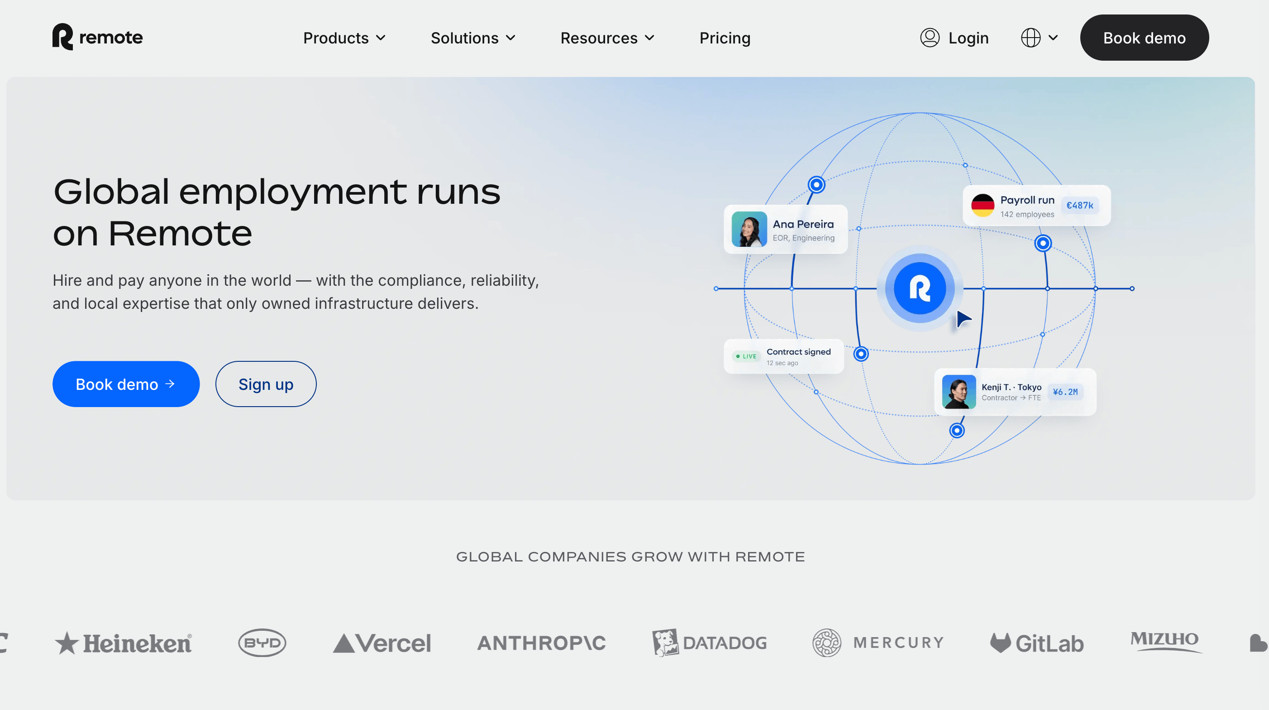Click the €487k amount badge
Viewport: 1269px width, 710px height.
pos(1079,205)
